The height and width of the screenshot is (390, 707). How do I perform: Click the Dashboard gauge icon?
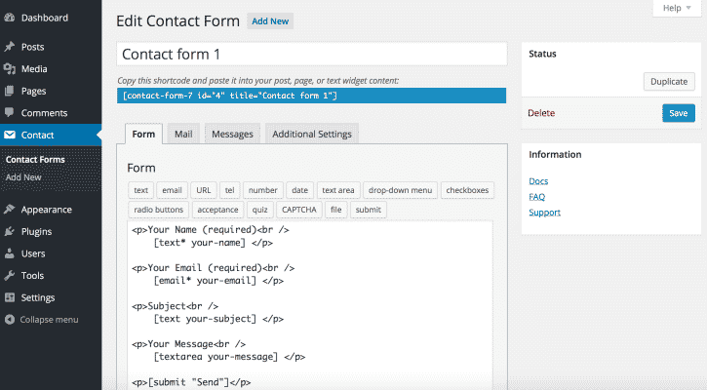click(9, 18)
